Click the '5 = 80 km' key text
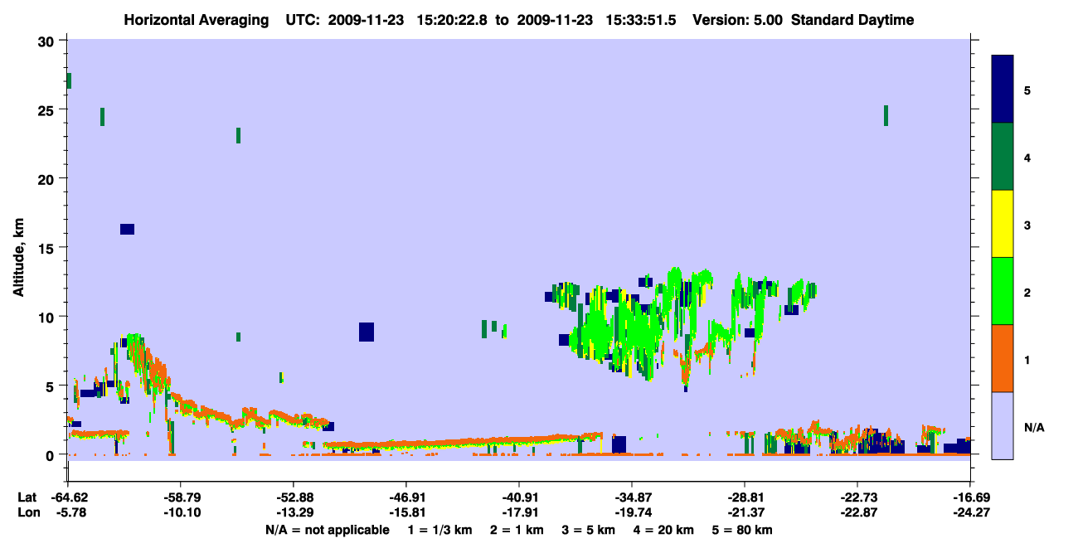Viewport: 1078px width, 553px height. click(x=742, y=530)
